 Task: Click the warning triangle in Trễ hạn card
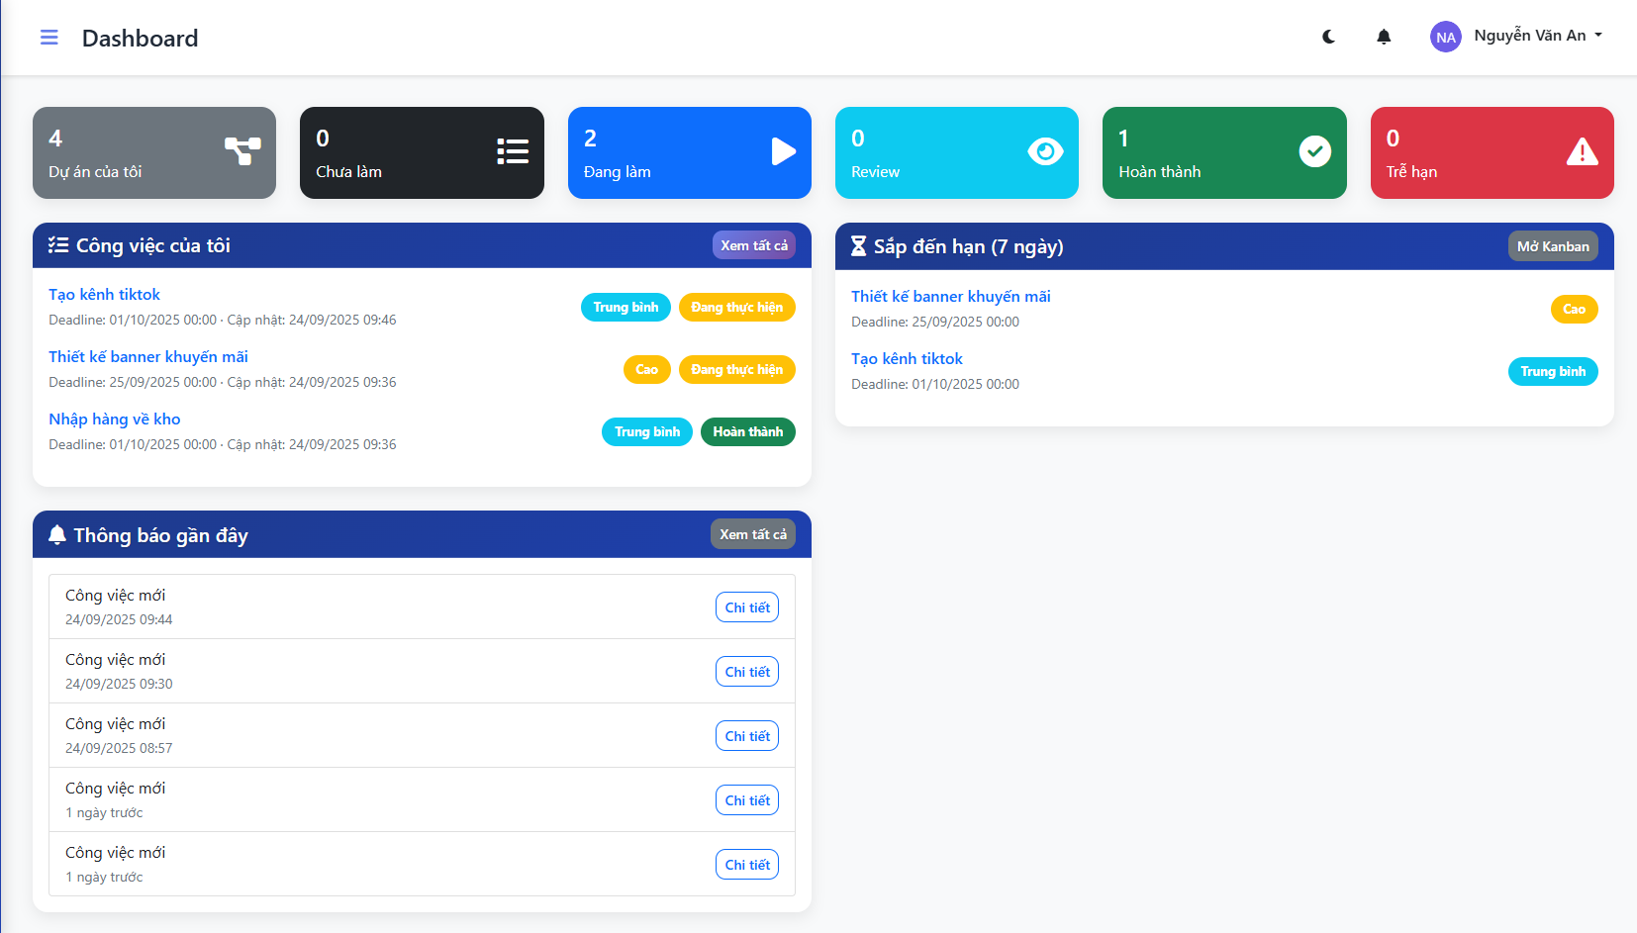click(x=1583, y=151)
